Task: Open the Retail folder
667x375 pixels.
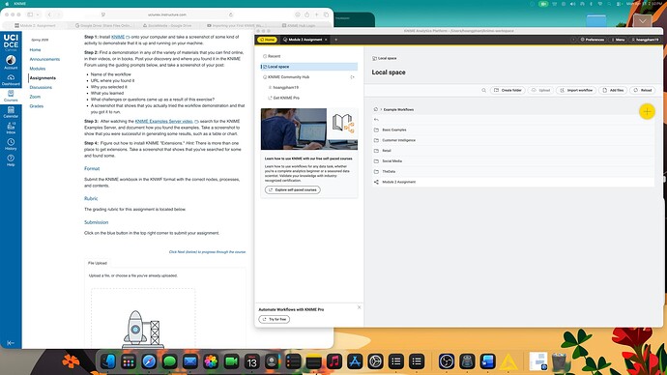Action: click(513, 151)
